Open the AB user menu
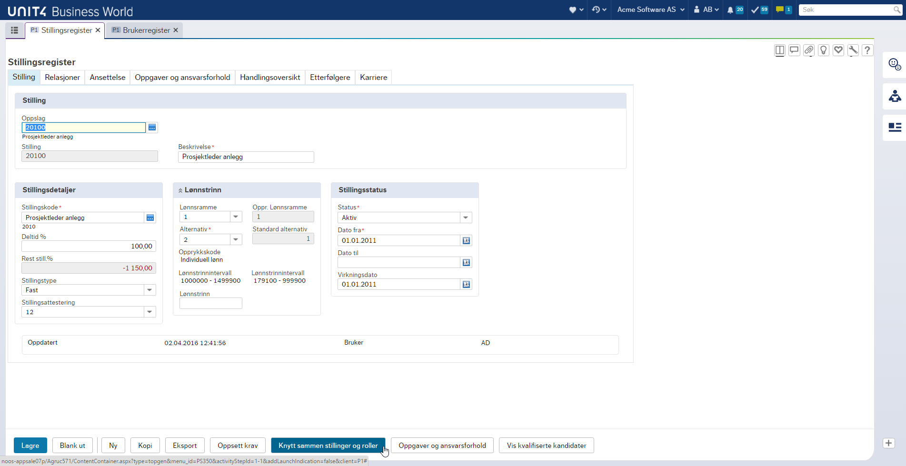 click(x=706, y=10)
